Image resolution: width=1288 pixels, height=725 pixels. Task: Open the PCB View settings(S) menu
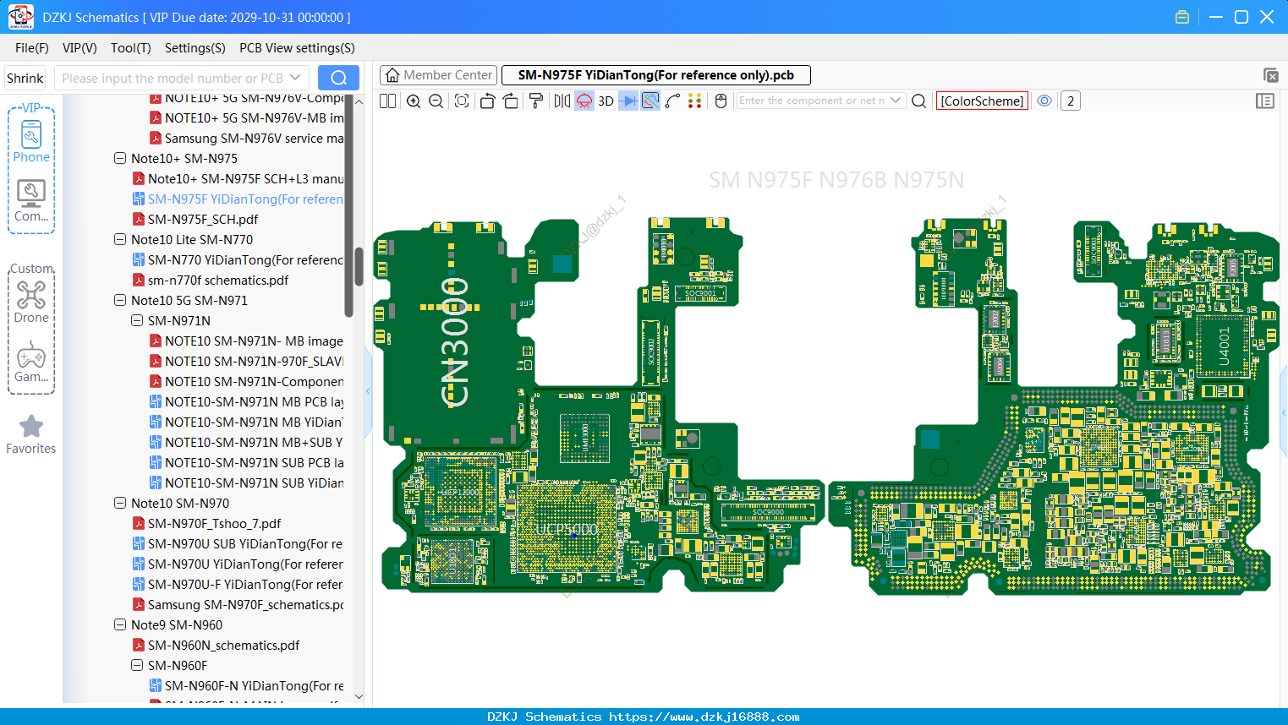point(297,48)
